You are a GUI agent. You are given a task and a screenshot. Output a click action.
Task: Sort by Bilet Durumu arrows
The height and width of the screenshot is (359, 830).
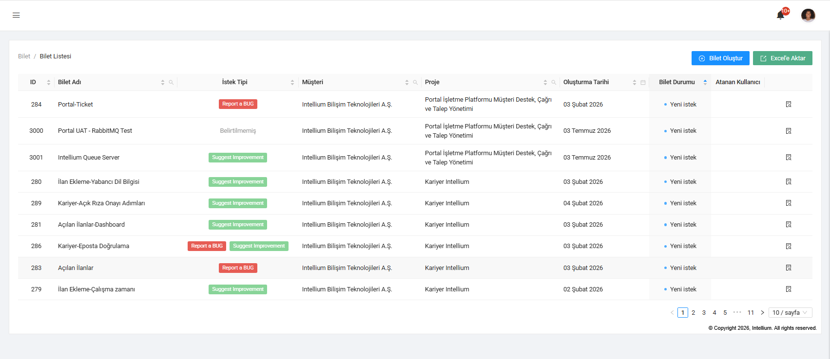click(x=705, y=82)
